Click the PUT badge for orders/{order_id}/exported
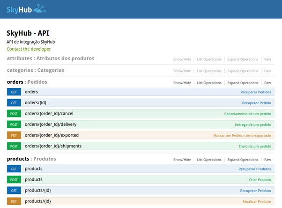Screen dimensions: 282x208 (14, 135)
